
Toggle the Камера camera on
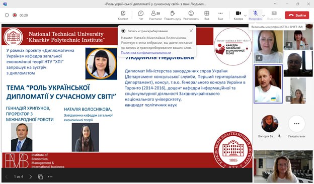pyautogui.click(x=239, y=15)
